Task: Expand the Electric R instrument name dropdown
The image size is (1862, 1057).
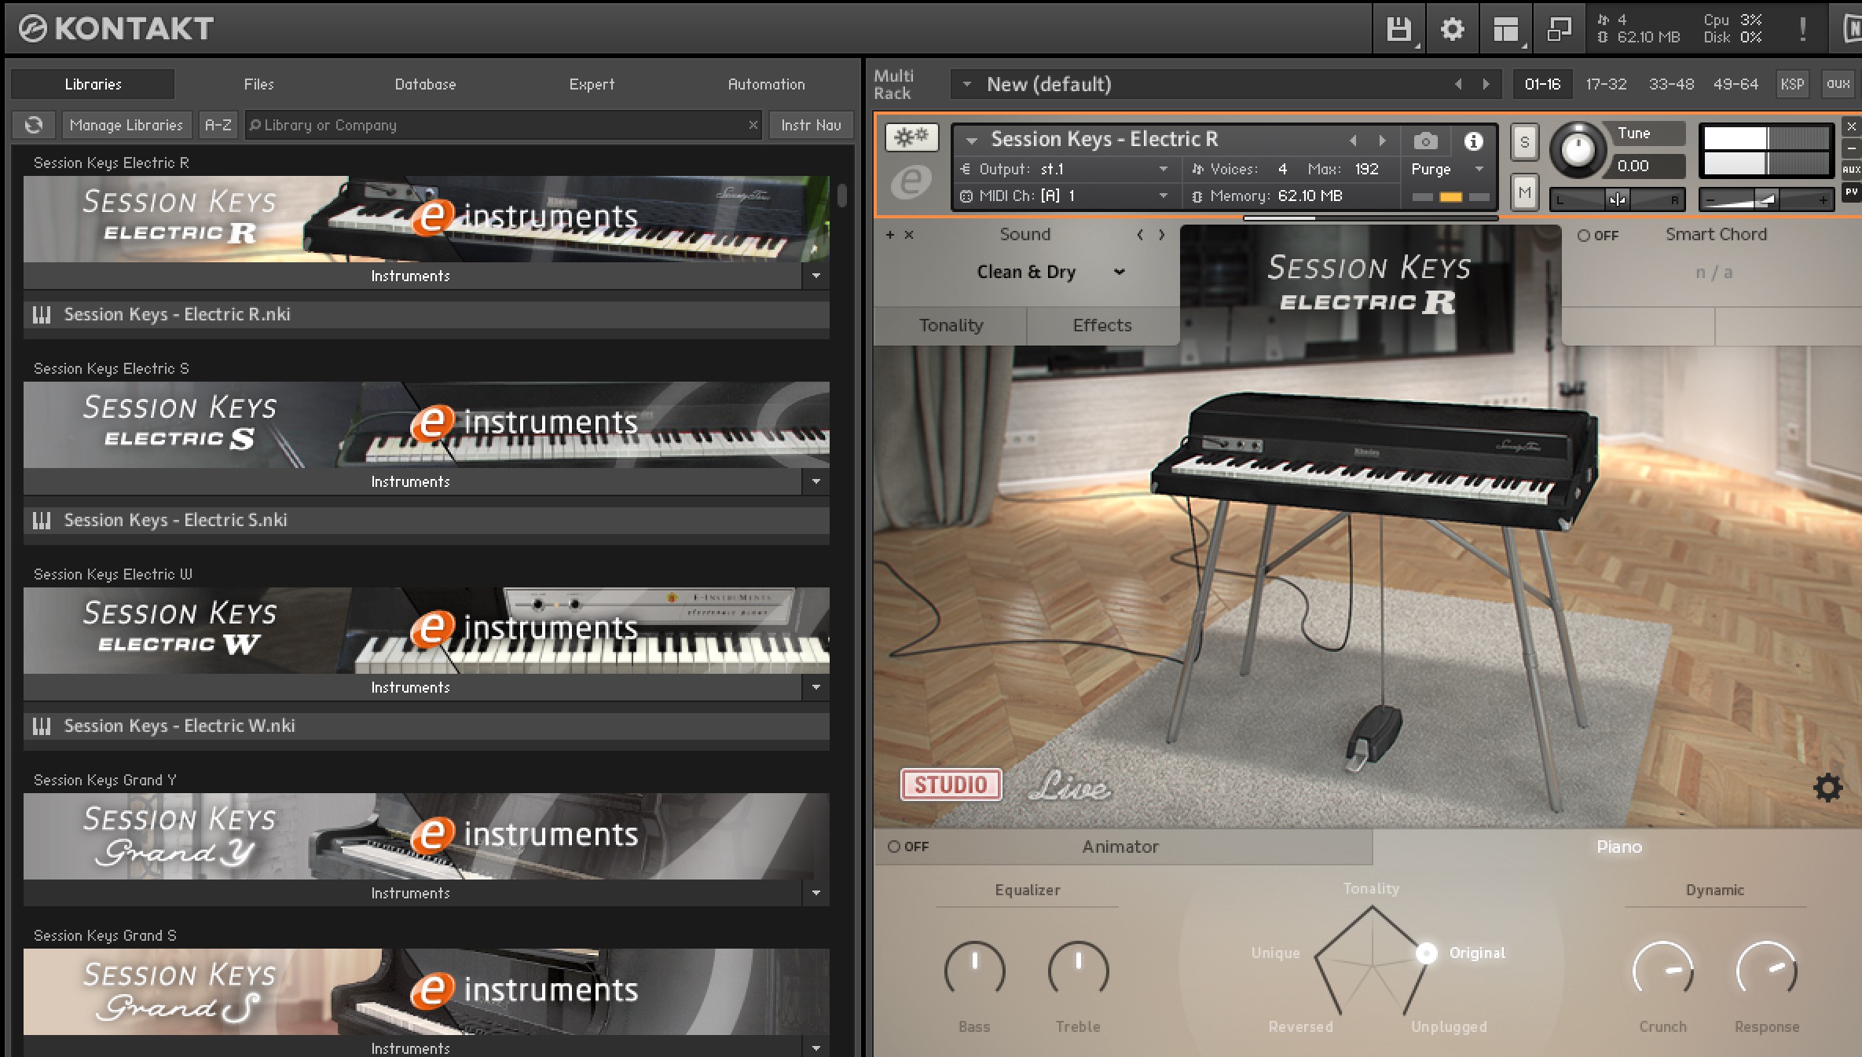Action: 972,141
